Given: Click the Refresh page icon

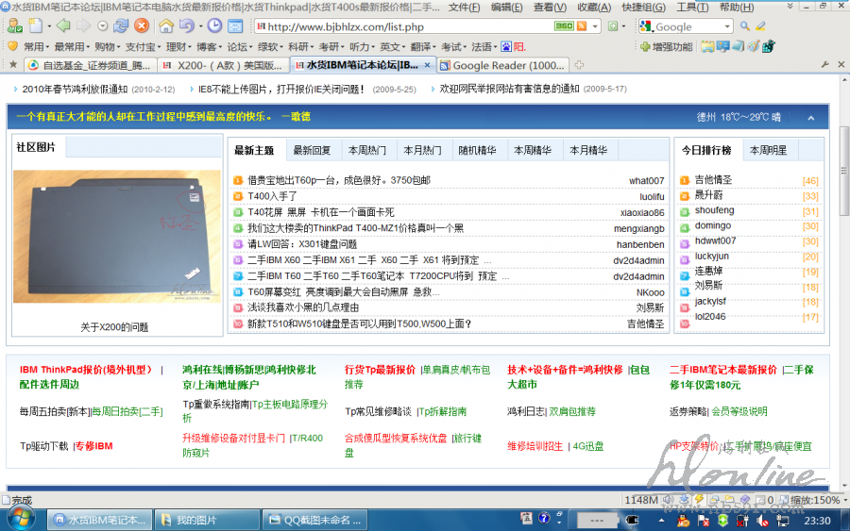Looking at the screenshot, I should click(x=121, y=25).
